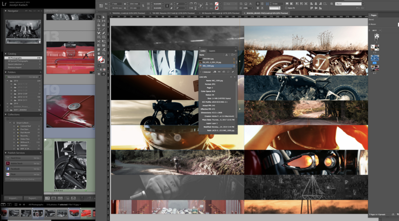This screenshot has width=399, height=221.
Task: Flip the selection horizontally
Action: coord(191,8)
